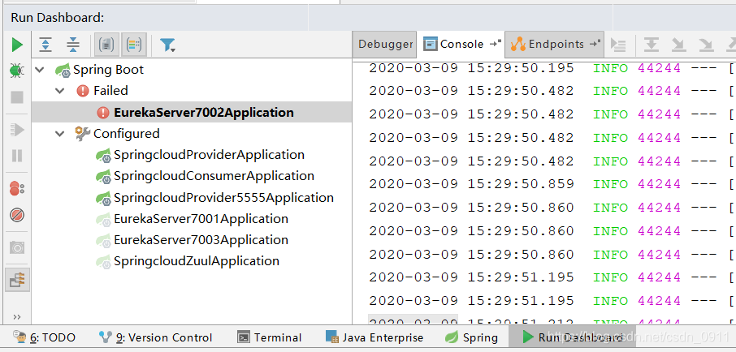The image size is (736, 352).
Task: Open the Terminal tool window
Action: 270,337
